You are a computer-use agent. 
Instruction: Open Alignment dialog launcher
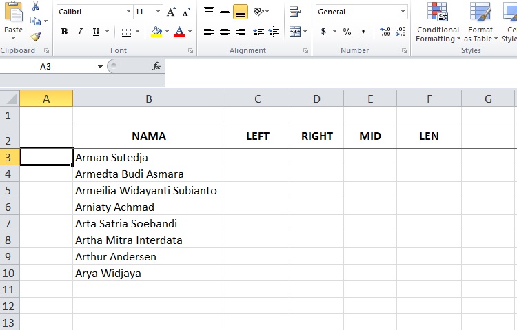click(306, 51)
